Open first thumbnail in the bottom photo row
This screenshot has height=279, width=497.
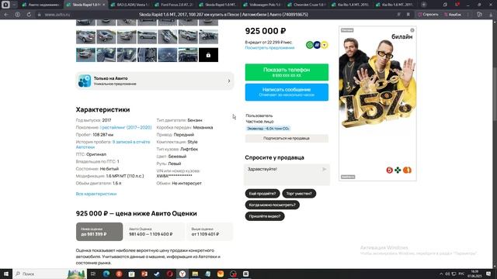[85, 55]
